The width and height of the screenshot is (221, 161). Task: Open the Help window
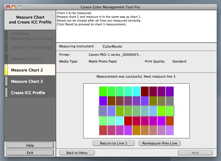point(30,145)
